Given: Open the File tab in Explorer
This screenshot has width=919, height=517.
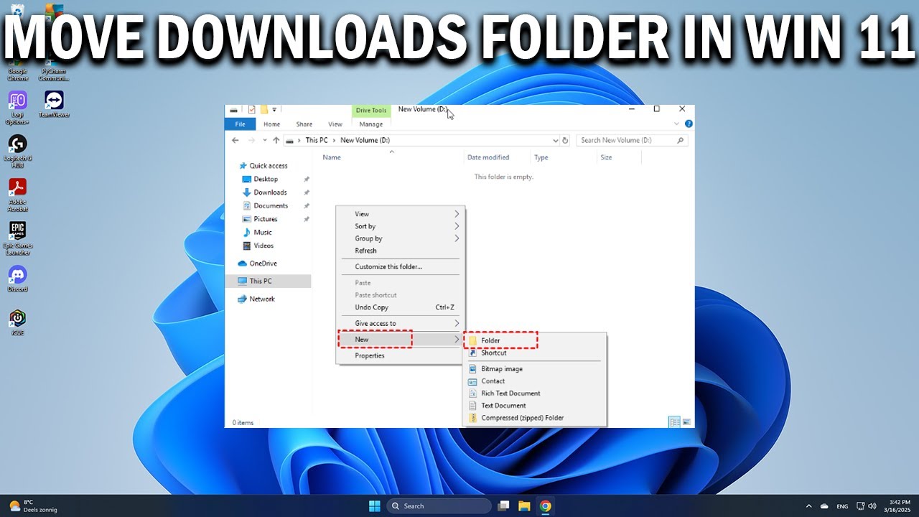Looking at the screenshot, I should click(x=241, y=124).
